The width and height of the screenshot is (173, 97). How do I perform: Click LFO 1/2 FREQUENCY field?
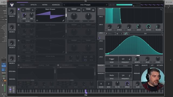(x=123, y=59)
